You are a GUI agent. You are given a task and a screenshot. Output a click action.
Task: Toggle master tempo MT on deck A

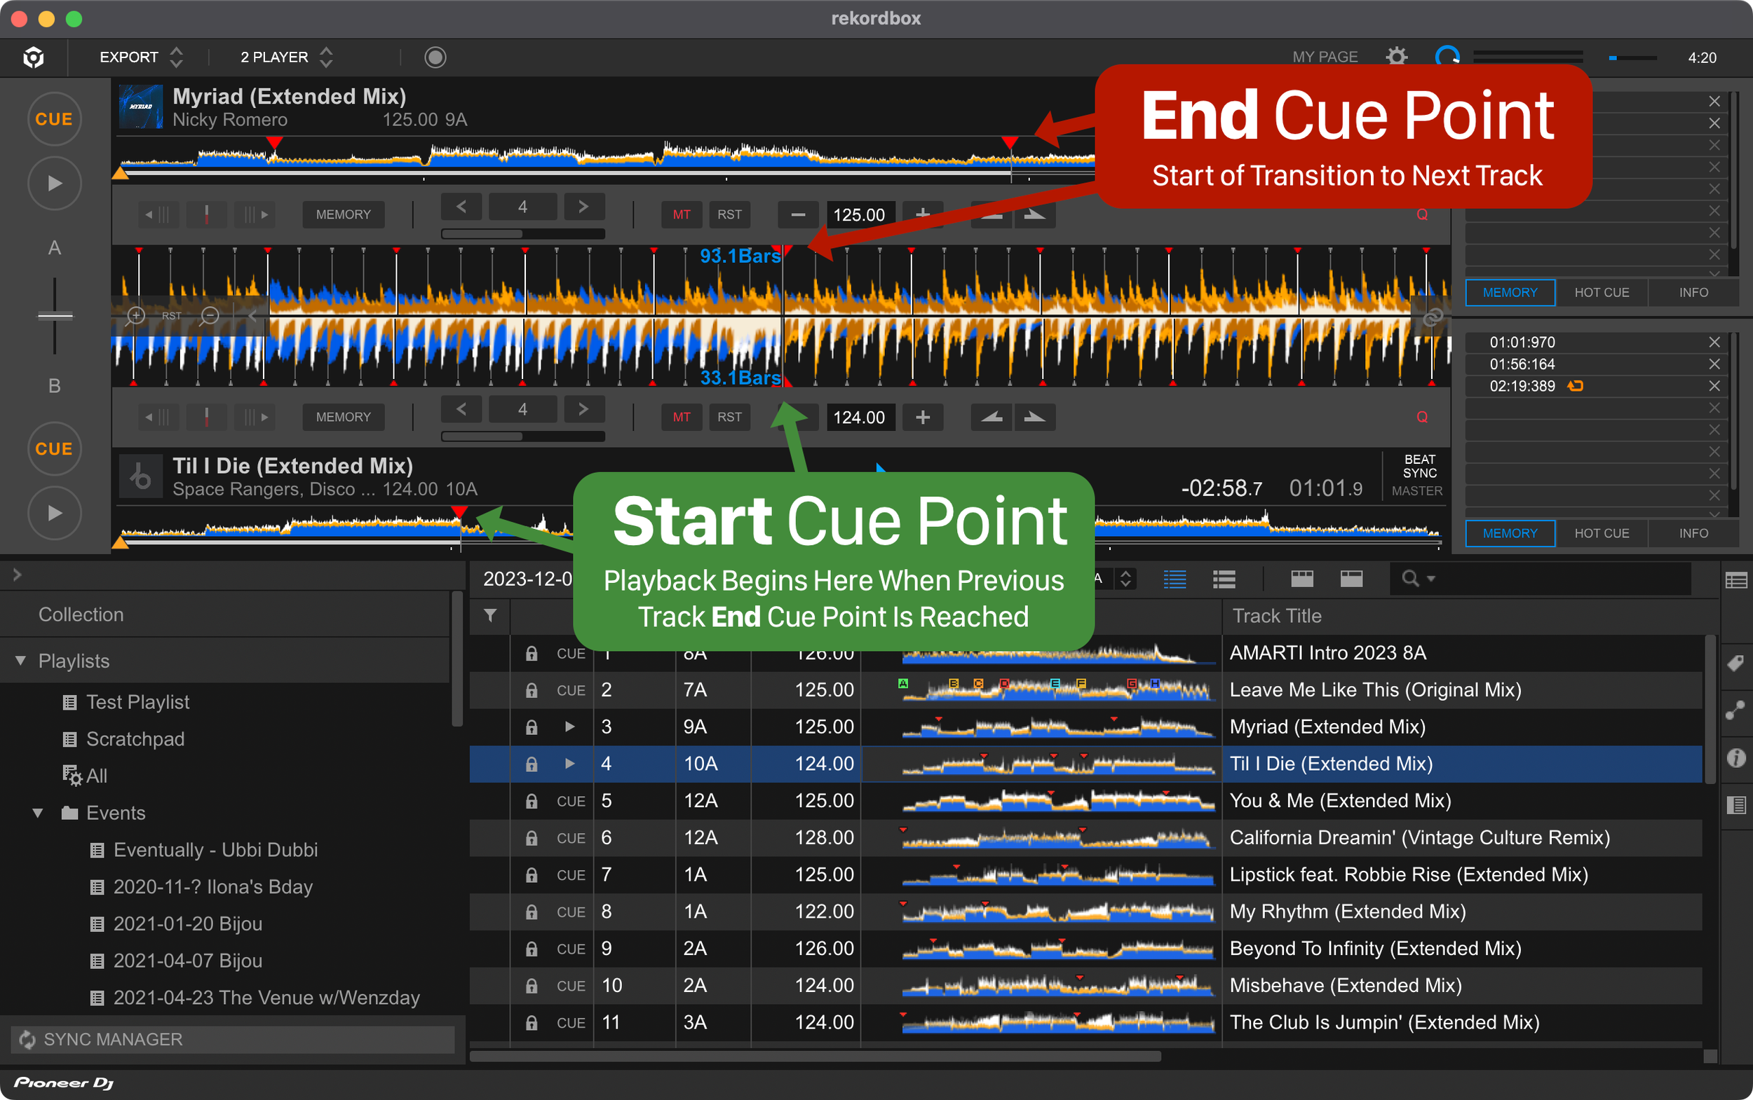point(682,214)
